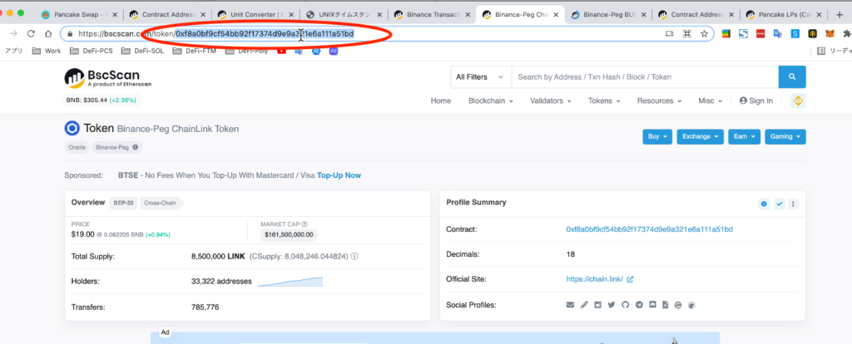Expand the Validators menu
This screenshot has width=852, height=344.
tap(551, 101)
